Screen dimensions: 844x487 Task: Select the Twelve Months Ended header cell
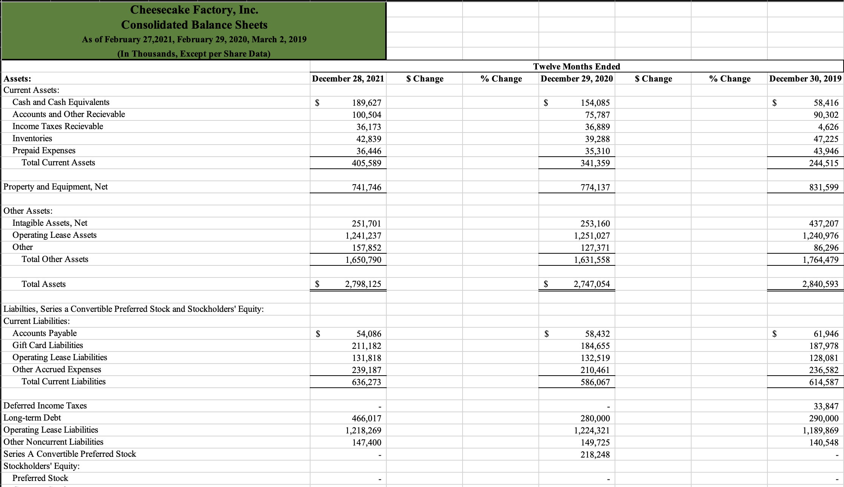point(576,66)
